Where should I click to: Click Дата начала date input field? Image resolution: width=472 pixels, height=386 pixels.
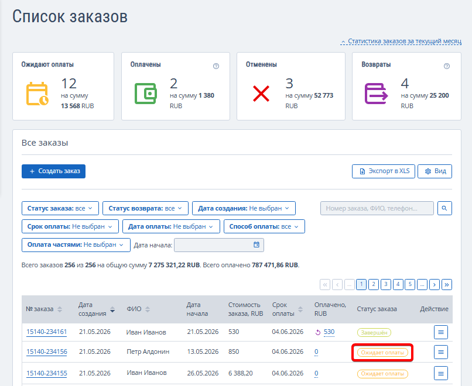[x=219, y=244]
